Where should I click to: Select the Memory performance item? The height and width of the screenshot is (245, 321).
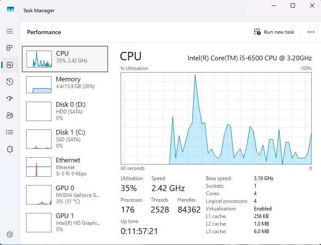pyautogui.click(x=65, y=84)
